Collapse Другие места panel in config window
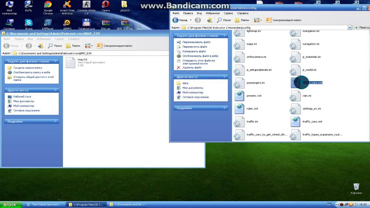Viewport: 370px width, 208px height. 224,77
